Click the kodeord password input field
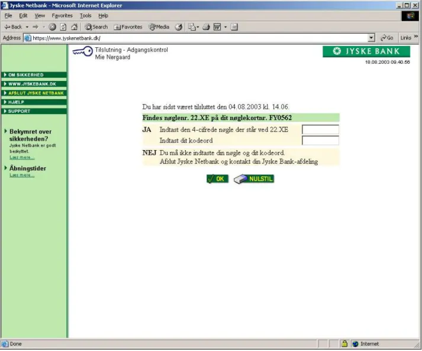Viewport: 422px width, 351px height. 320,140
